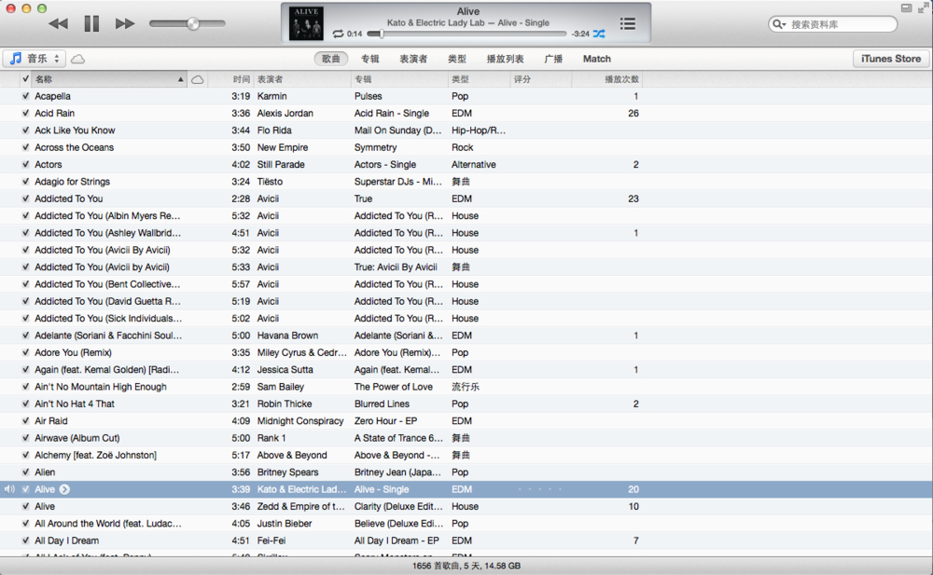Toggle the shuffle icon in the player
The width and height of the screenshot is (933, 575).
coord(599,34)
